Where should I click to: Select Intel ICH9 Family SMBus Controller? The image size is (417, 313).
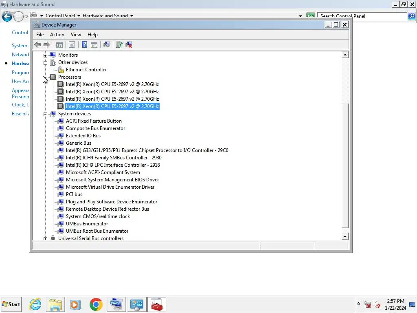[114, 158]
